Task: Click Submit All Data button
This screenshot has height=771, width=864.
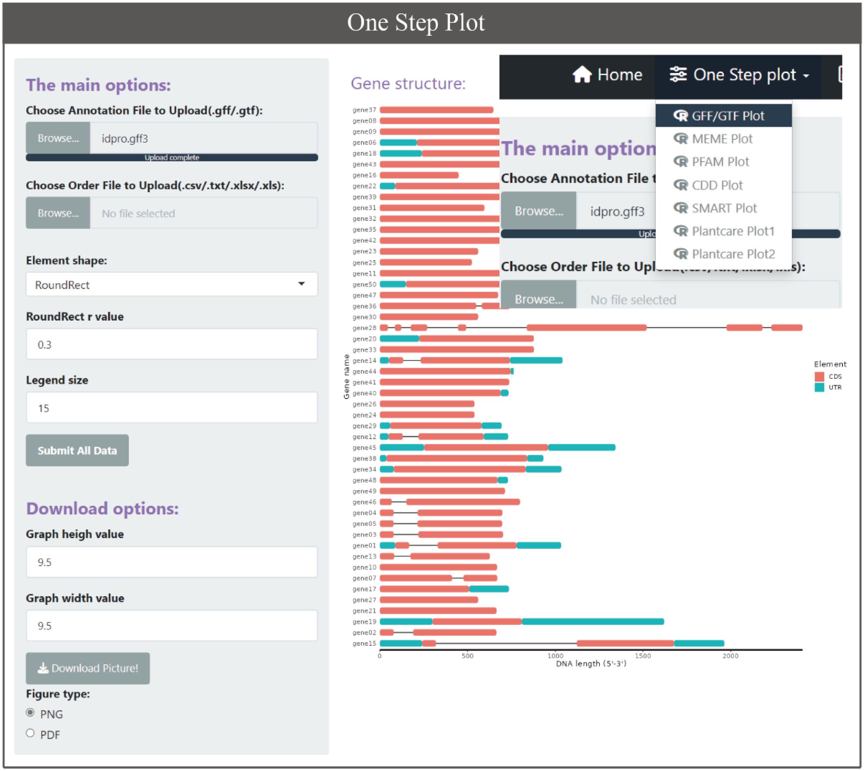Action: (x=77, y=450)
